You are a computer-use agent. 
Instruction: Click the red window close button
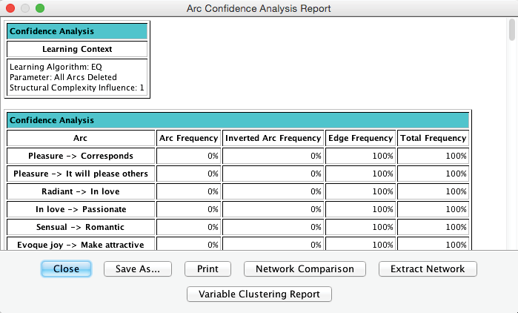(x=10, y=8)
